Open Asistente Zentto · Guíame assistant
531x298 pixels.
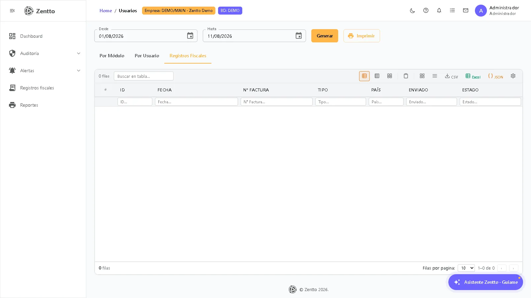coord(486,282)
